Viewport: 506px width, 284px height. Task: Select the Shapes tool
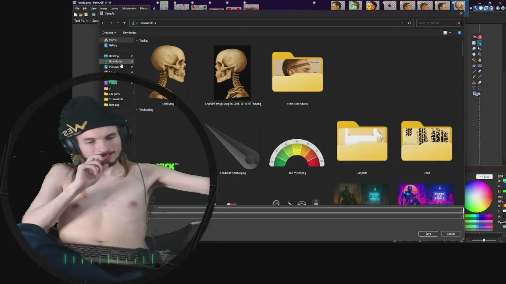pos(477,93)
